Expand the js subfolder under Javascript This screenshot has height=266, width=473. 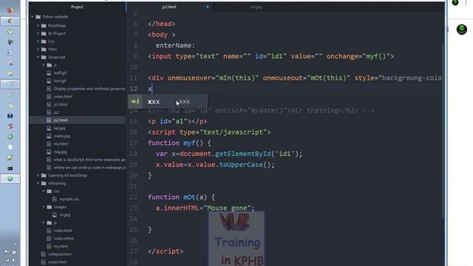[x=44, y=65]
